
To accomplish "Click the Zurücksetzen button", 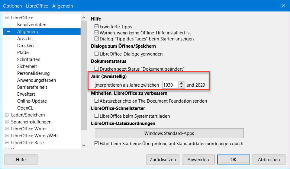I will click(163, 160).
